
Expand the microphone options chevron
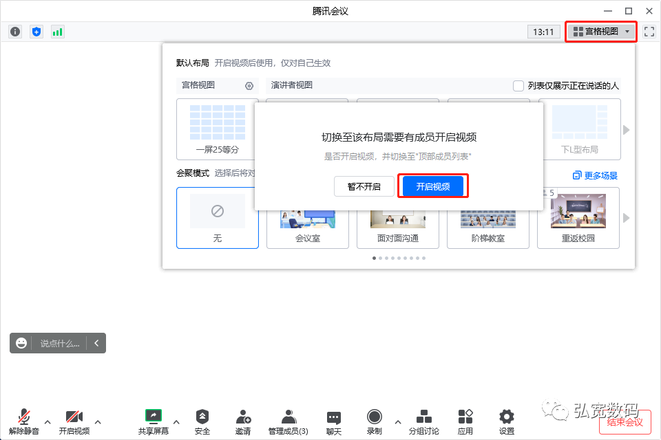tap(47, 423)
